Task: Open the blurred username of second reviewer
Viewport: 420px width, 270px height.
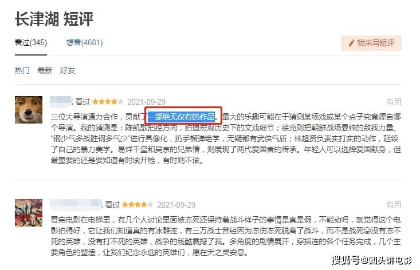Action: pos(76,205)
